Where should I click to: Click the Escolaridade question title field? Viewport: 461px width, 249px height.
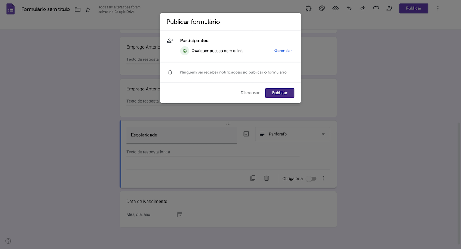tap(182, 135)
